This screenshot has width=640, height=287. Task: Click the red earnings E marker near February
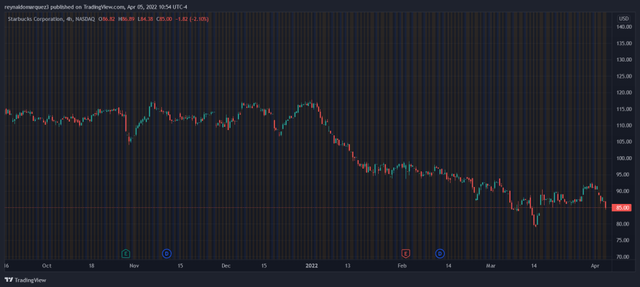click(x=406, y=253)
